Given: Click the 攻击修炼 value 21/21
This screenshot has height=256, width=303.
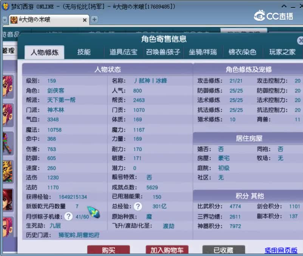Looking at the screenshot, I should 236,81.
